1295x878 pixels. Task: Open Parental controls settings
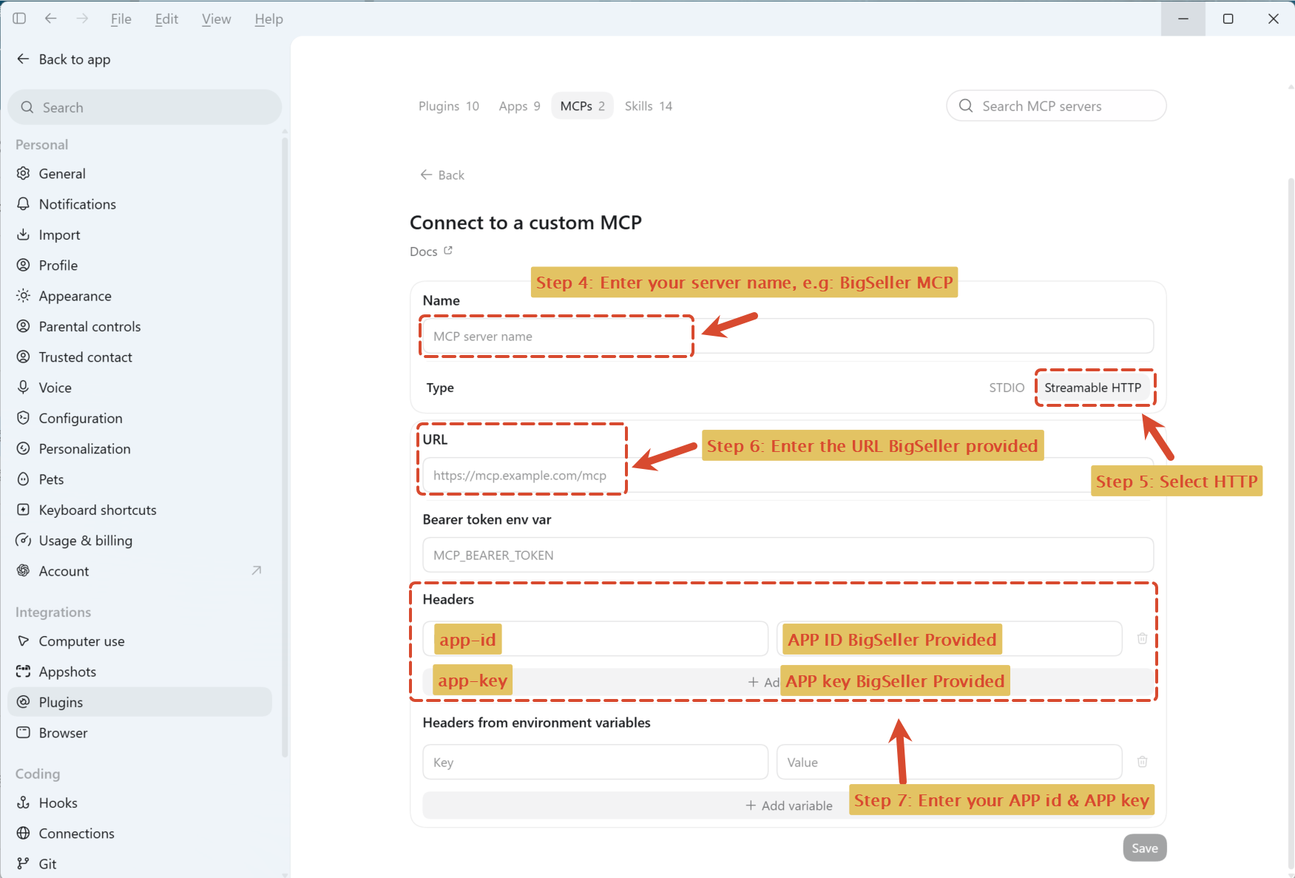[x=140, y=326]
